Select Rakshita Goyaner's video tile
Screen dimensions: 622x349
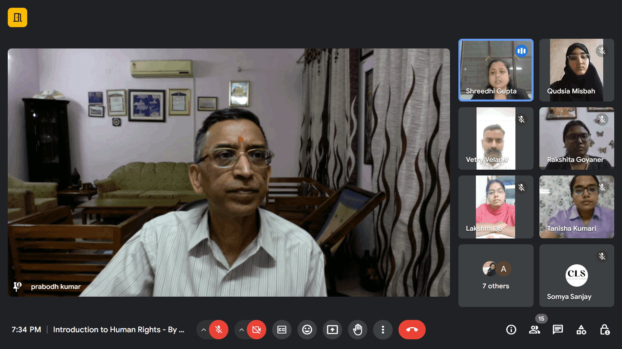577,139
